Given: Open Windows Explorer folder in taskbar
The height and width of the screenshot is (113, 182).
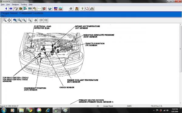Looking at the screenshot, I should click(22, 110).
